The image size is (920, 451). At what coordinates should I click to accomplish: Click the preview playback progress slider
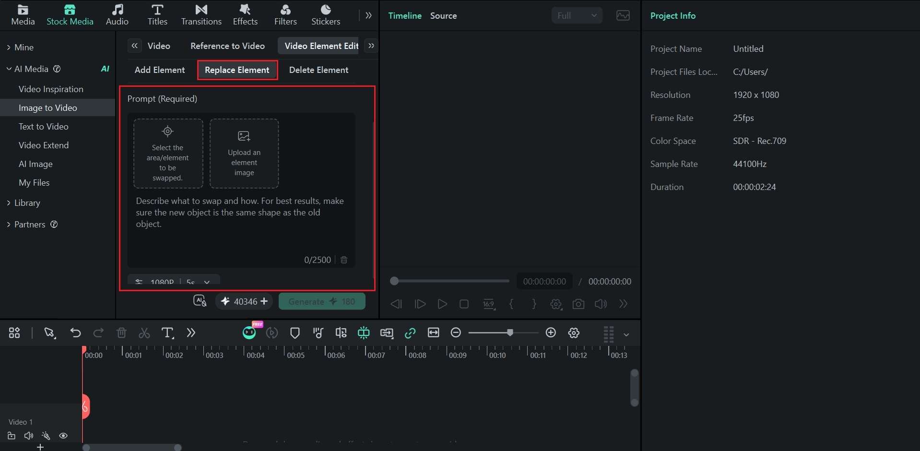(x=449, y=281)
